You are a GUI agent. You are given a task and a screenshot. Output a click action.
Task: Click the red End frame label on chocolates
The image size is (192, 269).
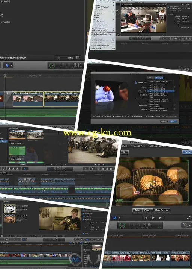(x=137, y=193)
